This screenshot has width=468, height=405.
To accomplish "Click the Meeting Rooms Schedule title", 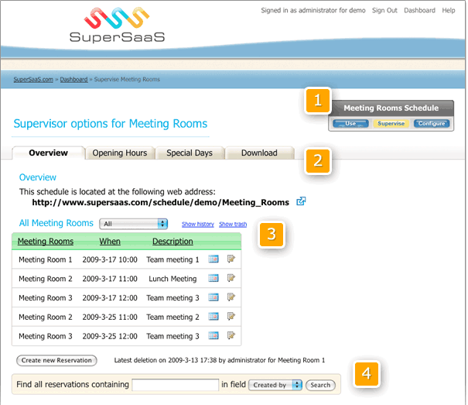I will 391,108.
